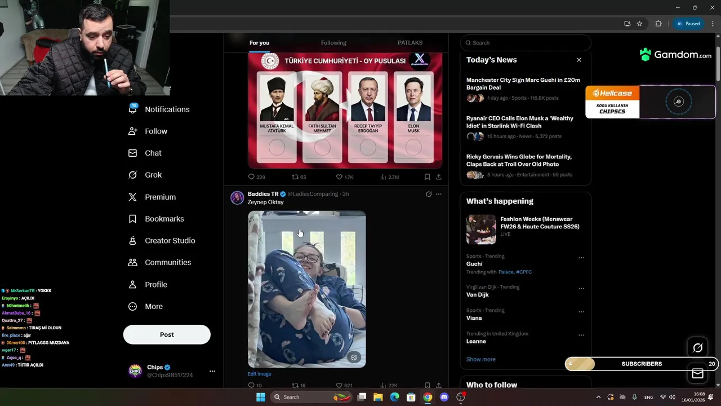Open File Explorer from taskbar
The width and height of the screenshot is (721, 406).
click(x=378, y=397)
